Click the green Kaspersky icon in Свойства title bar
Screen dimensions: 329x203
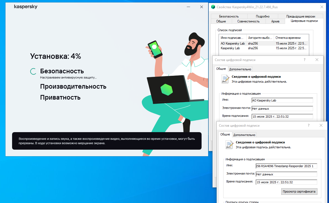click(x=213, y=7)
